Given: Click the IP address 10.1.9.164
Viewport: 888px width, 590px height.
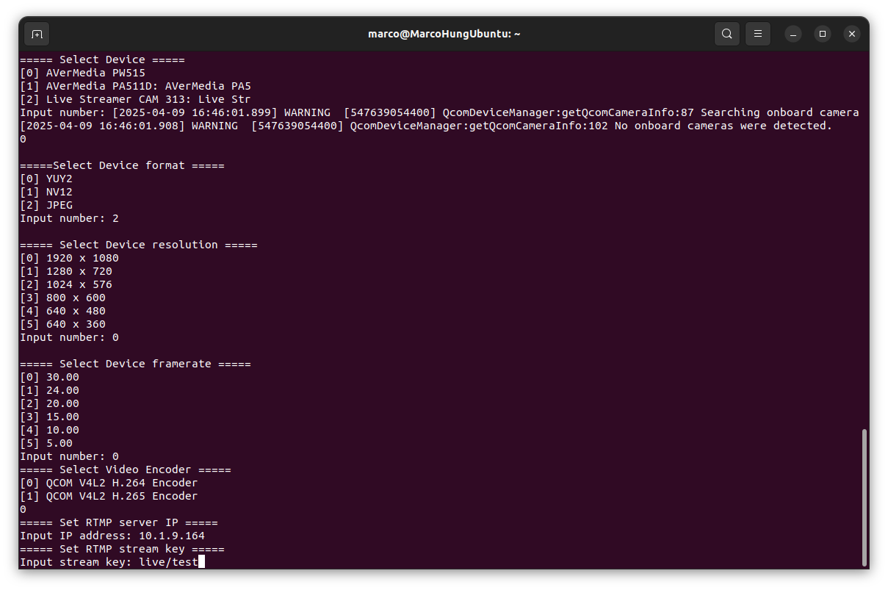Looking at the screenshot, I should [170, 536].
